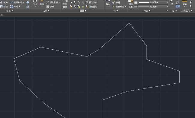Click the layer Freeze icon in Make Current row

79,2
